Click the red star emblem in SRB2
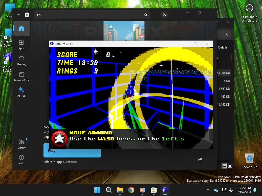This screenshot has width=262, height=196. pyautogui.click(x=59, y=139)
